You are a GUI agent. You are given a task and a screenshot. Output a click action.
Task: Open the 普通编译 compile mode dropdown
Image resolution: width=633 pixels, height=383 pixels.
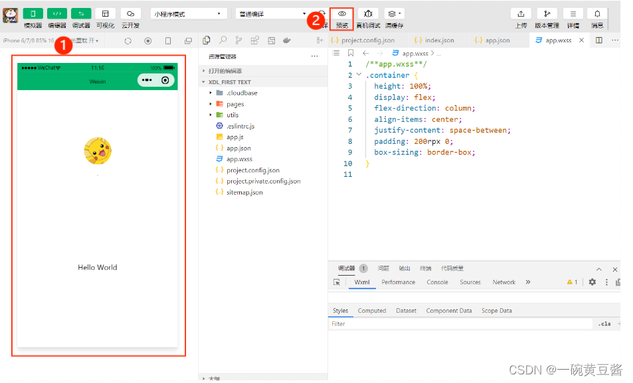(272, 14)
